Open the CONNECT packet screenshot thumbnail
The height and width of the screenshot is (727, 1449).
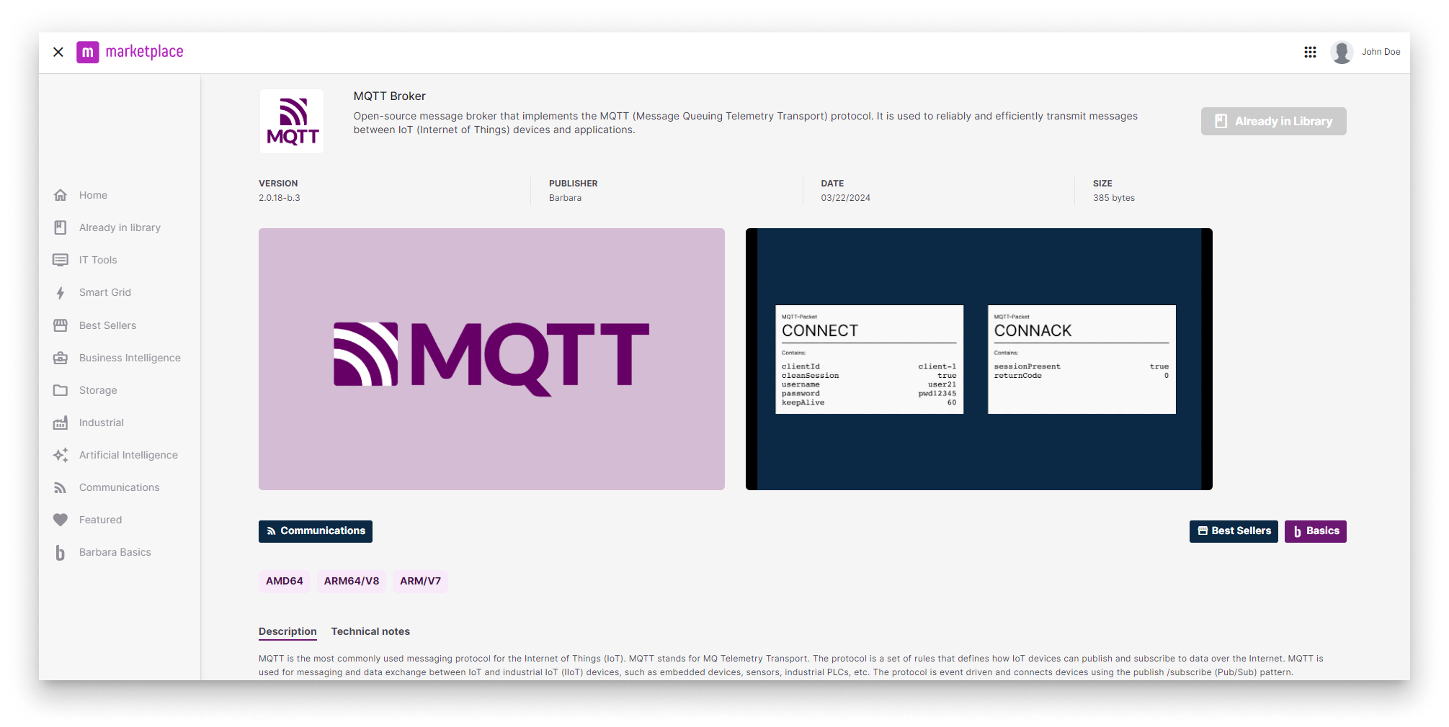pyautogui.click(x=869, y=359)
